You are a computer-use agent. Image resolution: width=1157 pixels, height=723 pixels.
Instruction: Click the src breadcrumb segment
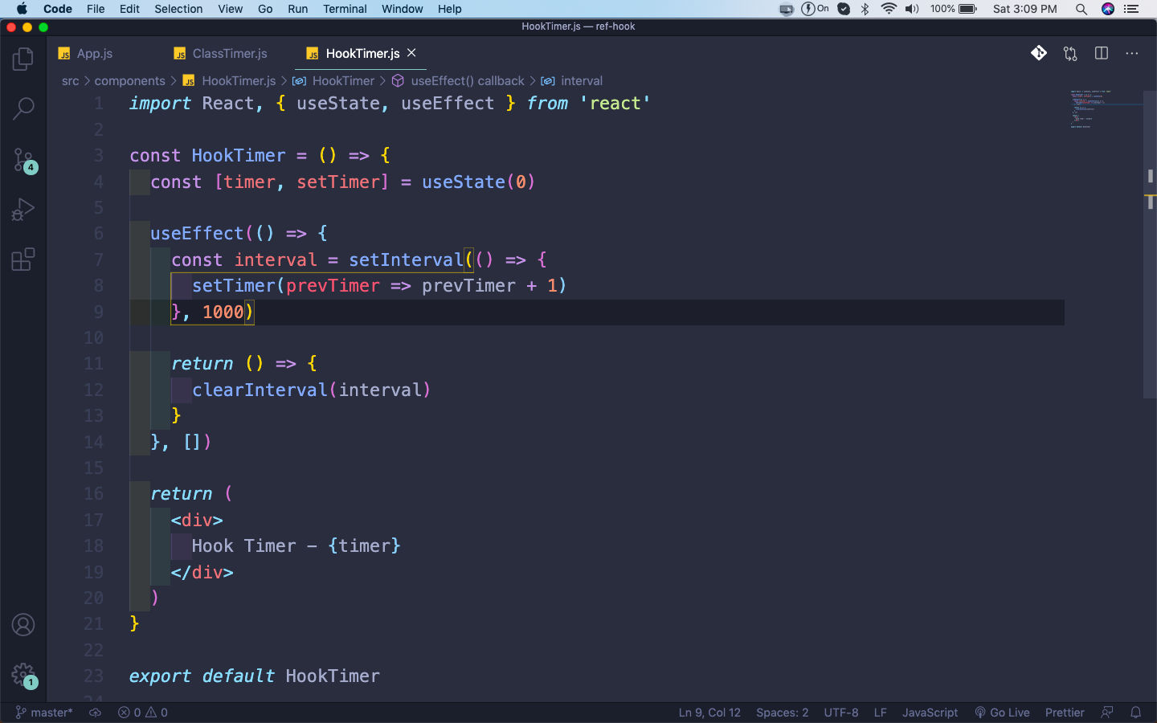[x=71, y=81]
